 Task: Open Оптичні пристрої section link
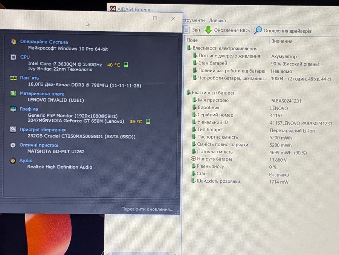point(39,145)
